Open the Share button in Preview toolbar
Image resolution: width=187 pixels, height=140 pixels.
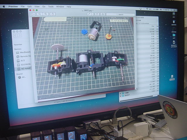point(53,14)
